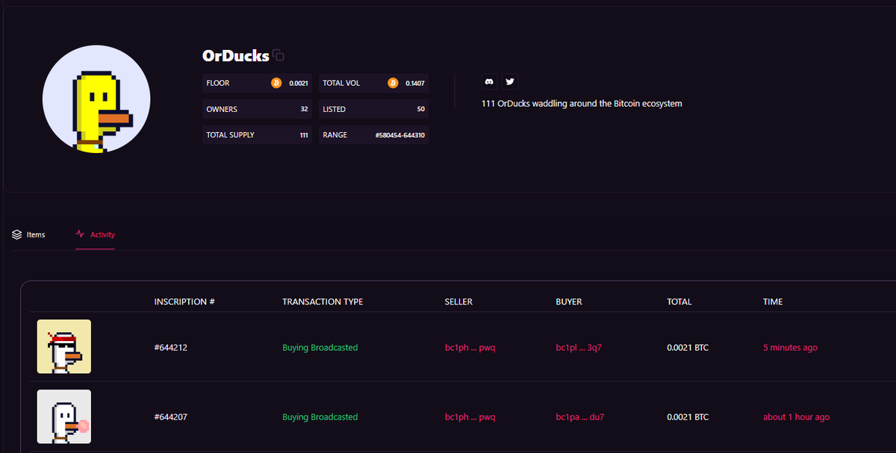This screenshot has width=896, height=453.
Task: Click the Bitcoin icon in the Total Vol stat
Action: (393, 83)
